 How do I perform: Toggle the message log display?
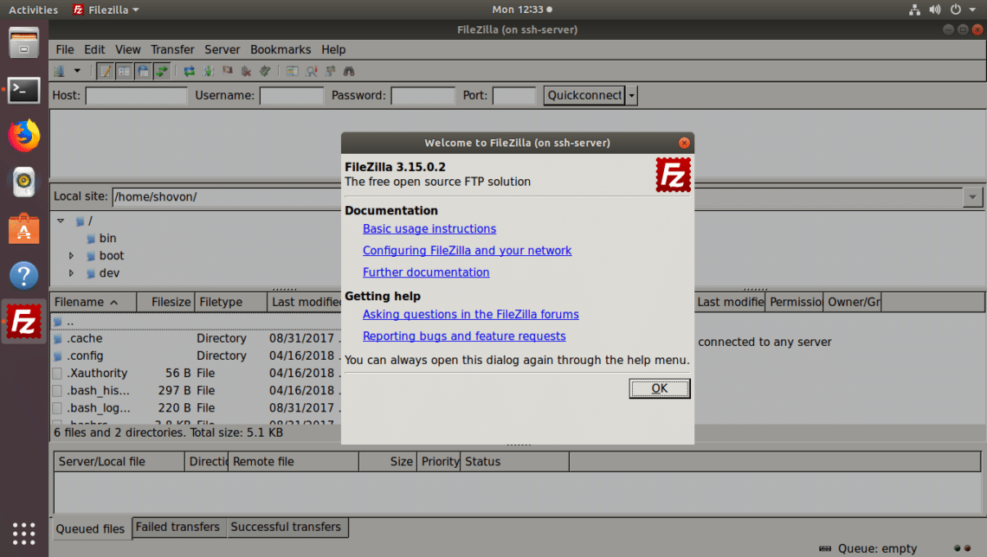point(105,71)
